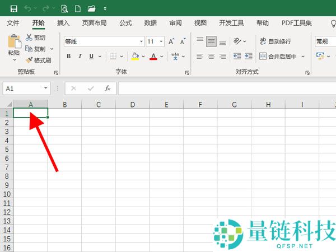Click the Open folder icon
Screen dimensions: 336x252
92,9
